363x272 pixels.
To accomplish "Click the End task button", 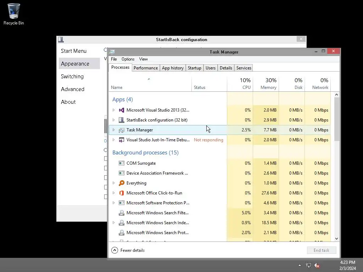I will (321, 250).
